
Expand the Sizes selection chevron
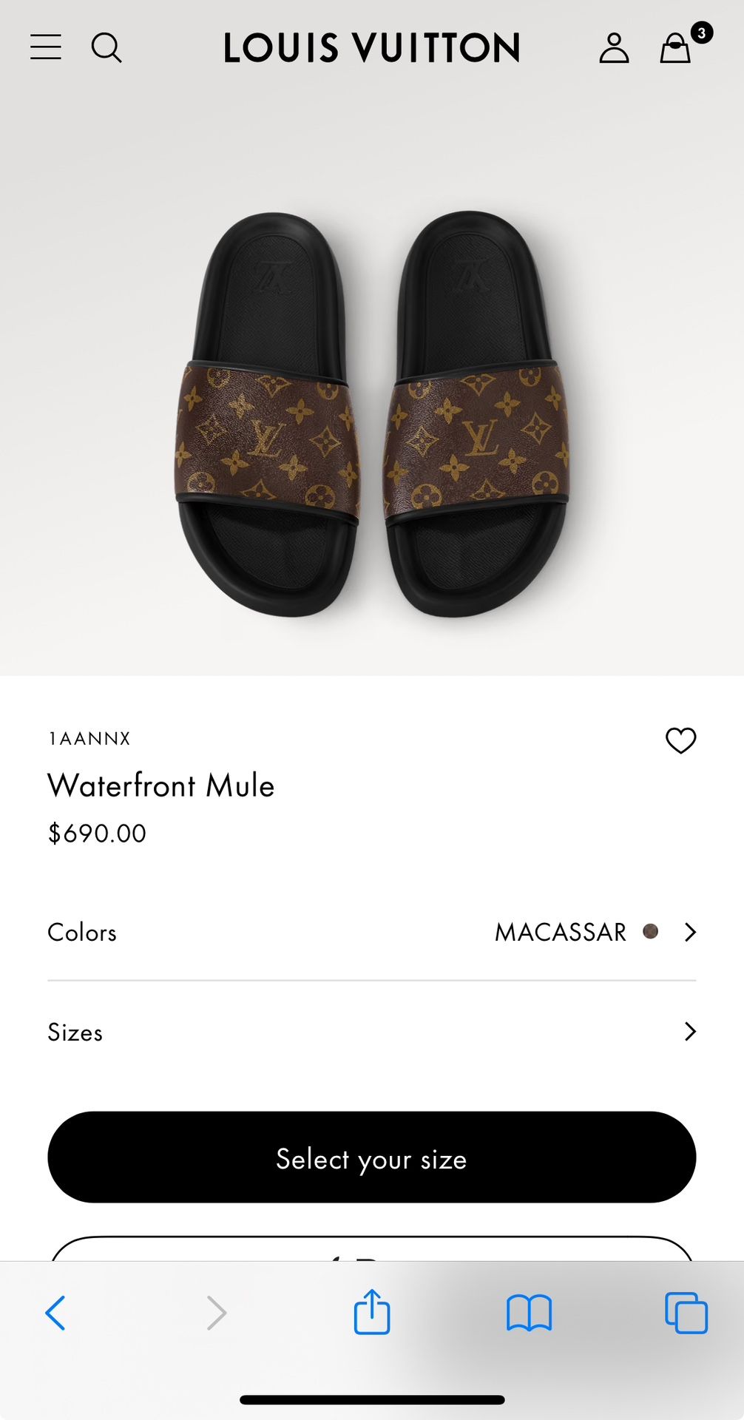(690, 1031)
